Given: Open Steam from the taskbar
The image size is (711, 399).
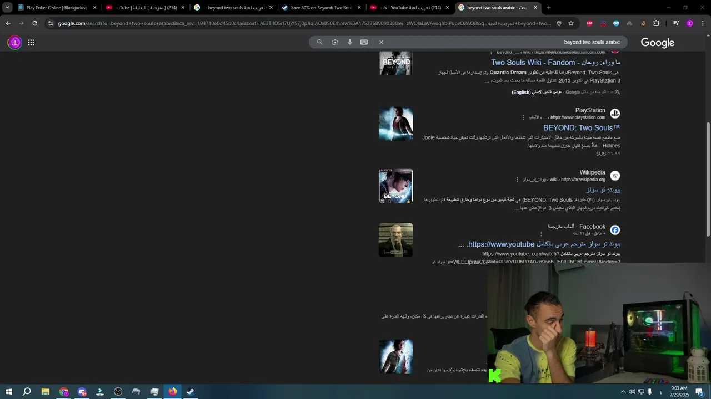Looking at the screenshot, I should pos(191,392).
